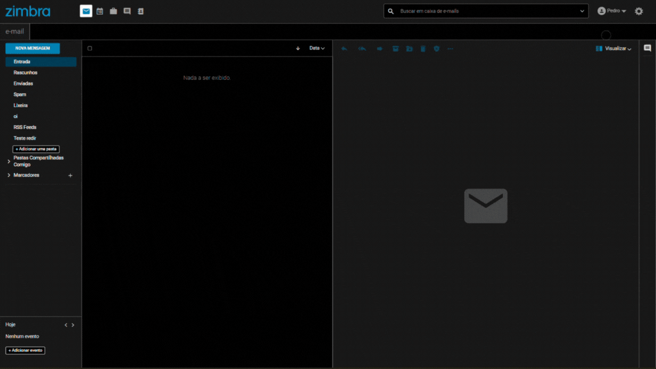Image resolution: width=656 pixels, height=369 pixels.
Task: Expand the Marcadores section
Action: coord(9,175)
